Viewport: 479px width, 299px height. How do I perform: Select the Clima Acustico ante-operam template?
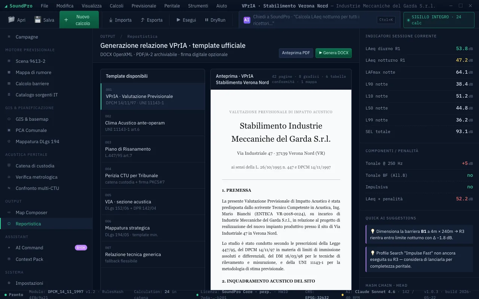(x=153, y=123)
